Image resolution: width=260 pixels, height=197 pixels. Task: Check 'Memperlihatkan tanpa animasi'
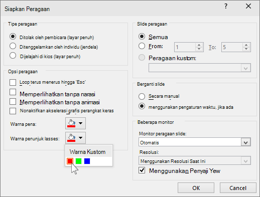tap(13, 102)
